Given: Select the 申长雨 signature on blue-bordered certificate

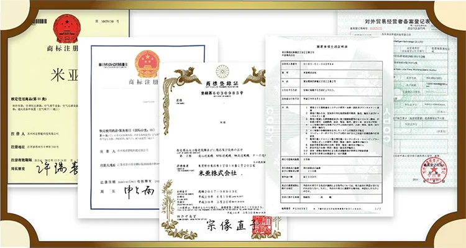Looking at the screenshot, I should pos(139,193).
